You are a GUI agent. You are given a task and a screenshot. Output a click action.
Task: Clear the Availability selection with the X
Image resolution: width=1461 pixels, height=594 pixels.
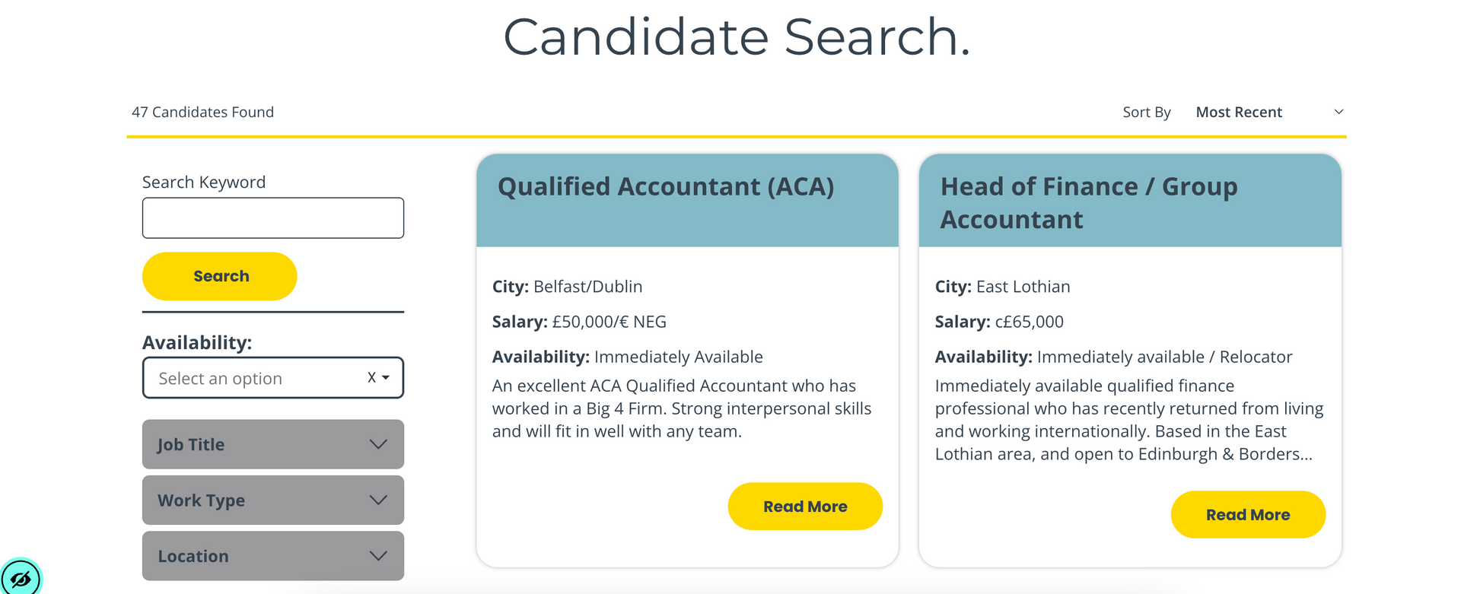click(x=371, y=377)
